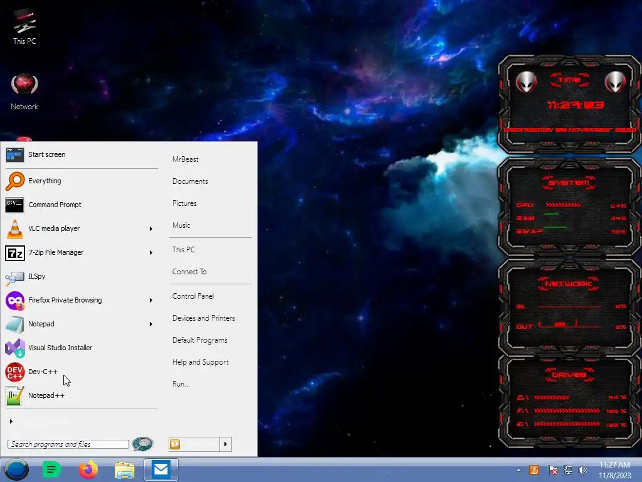
Task: Click the CPU usage bar in System widget
Action: point(563,205)
